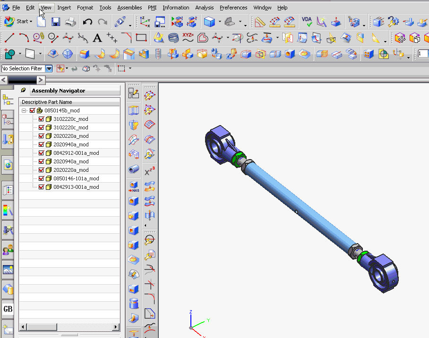Expand the shaded cube rendering style dropdown
The height and width of the screenshot is (338, 429).
(x=220, y=21)
